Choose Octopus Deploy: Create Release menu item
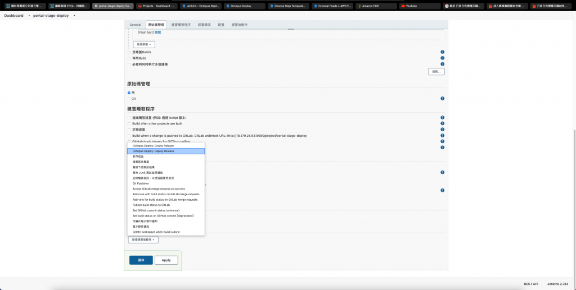Viewport: 576px width, 290px height. click(166, 146)
